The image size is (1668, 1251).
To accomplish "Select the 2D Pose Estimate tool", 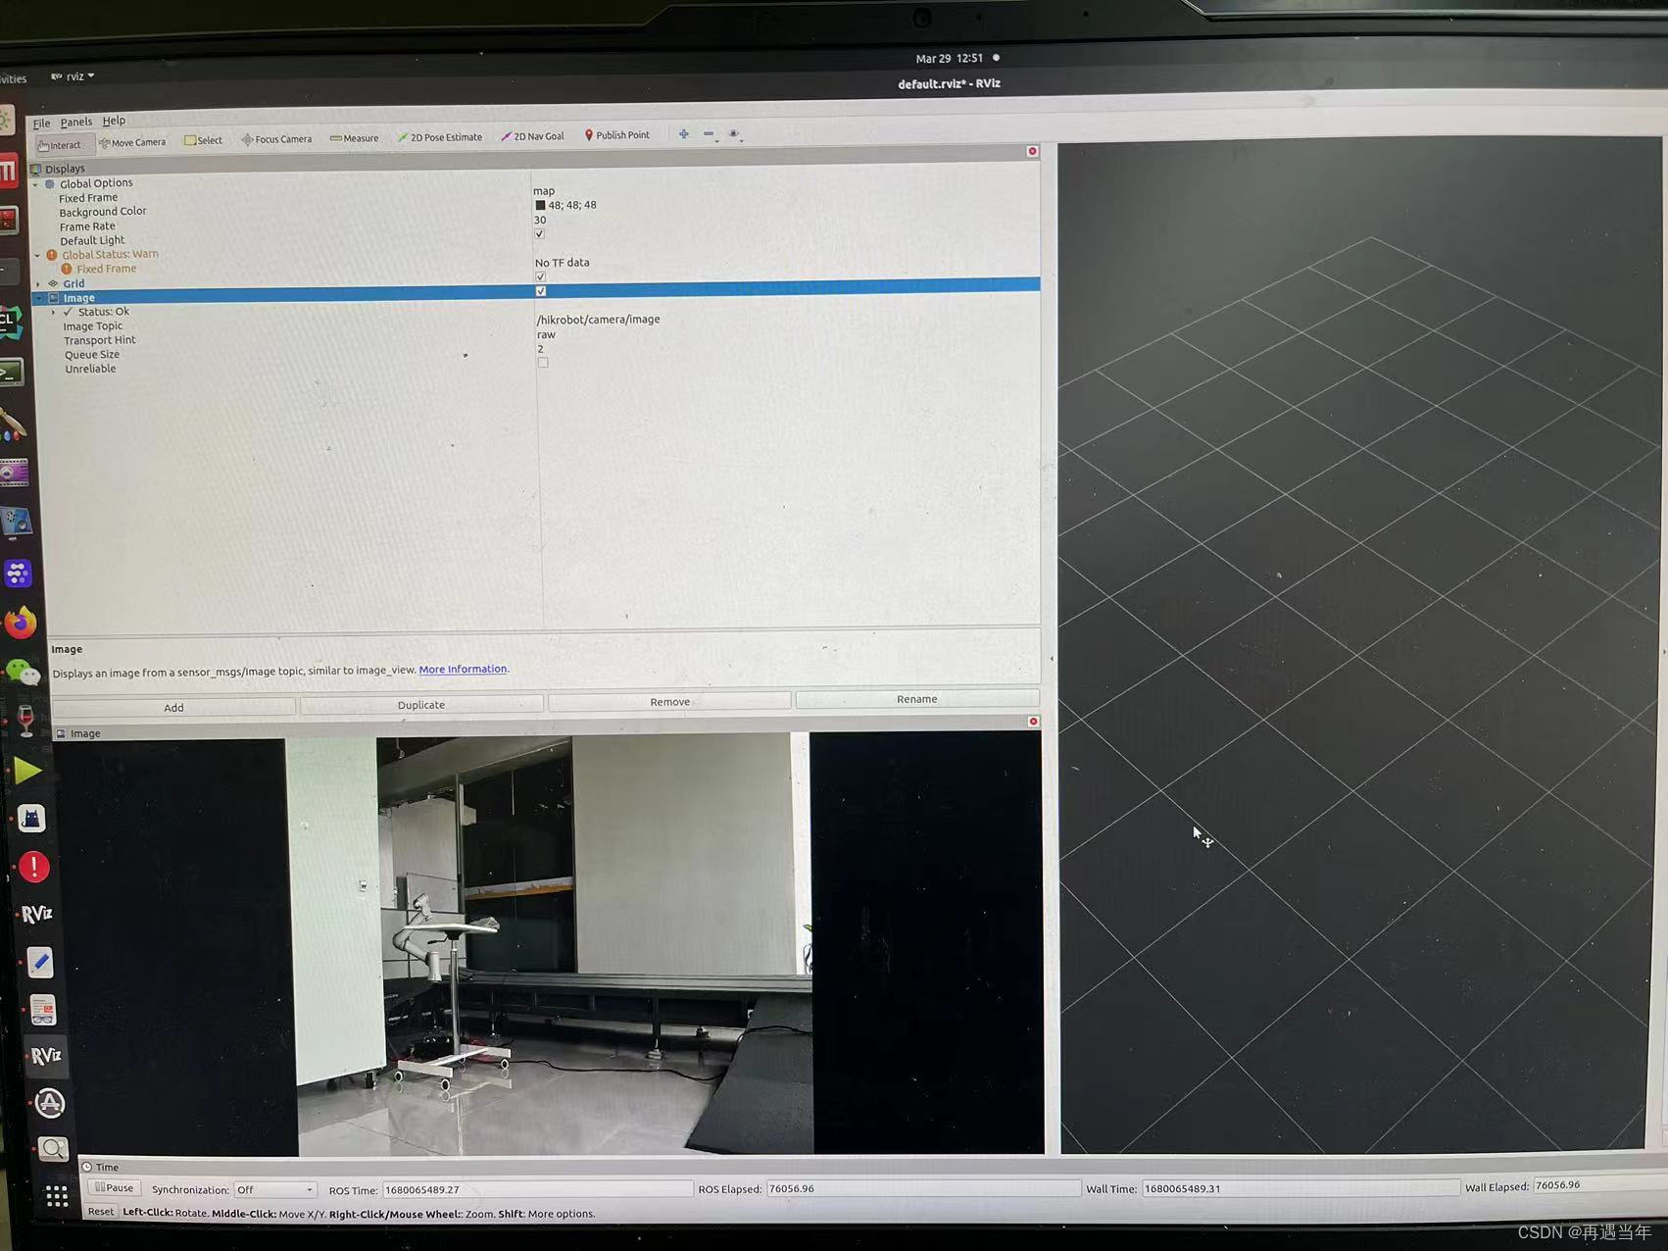I will click(439, 137).
